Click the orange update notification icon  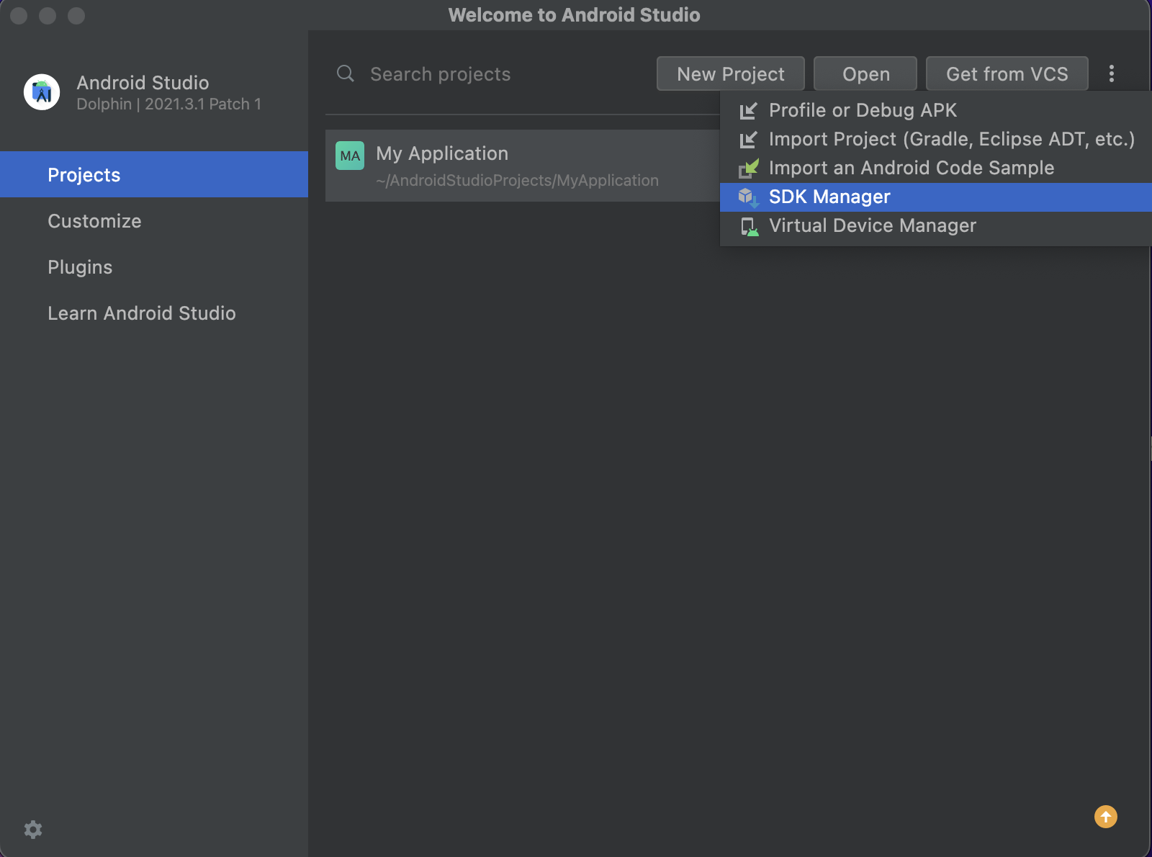click(x=1106, y=817)
